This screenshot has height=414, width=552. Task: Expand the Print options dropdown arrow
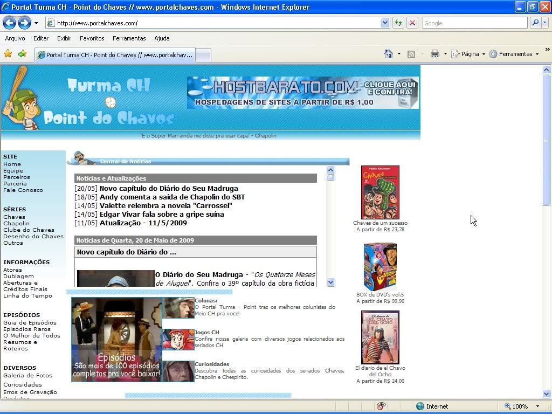[x=445, y=54]
